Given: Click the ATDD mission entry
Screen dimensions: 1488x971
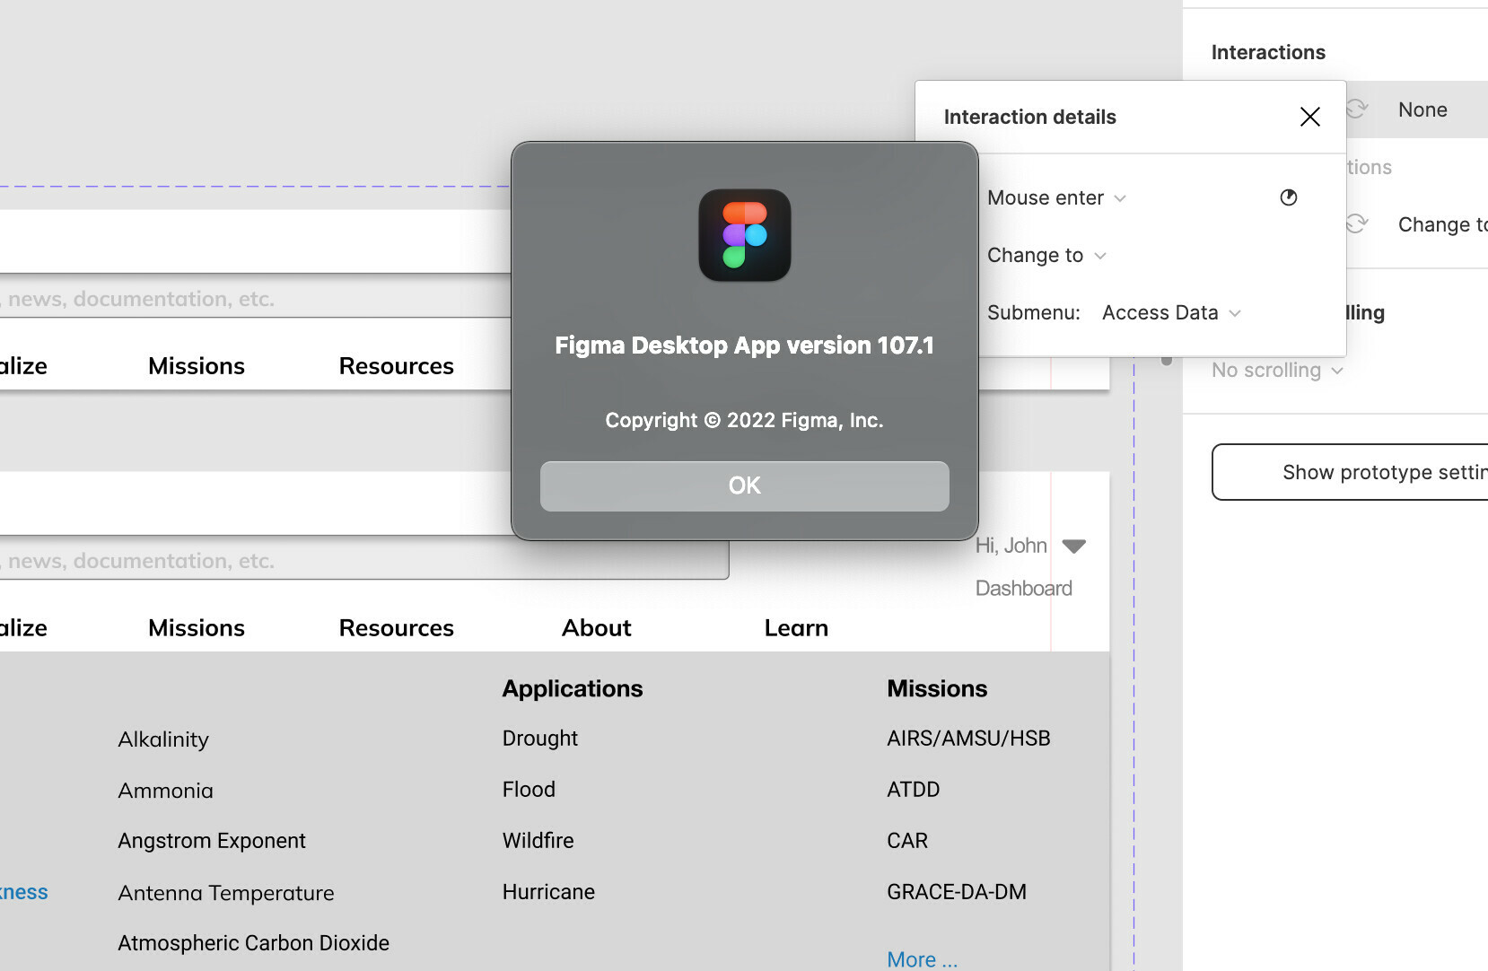Looking at the screenshot, I should pos(913,790).
